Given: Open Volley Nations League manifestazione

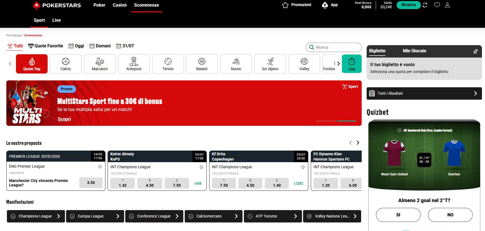Looking at the screenshot, I should coord(332,216).
